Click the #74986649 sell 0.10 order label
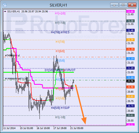This screenshot has height=133, width=139. coord(16,79)
